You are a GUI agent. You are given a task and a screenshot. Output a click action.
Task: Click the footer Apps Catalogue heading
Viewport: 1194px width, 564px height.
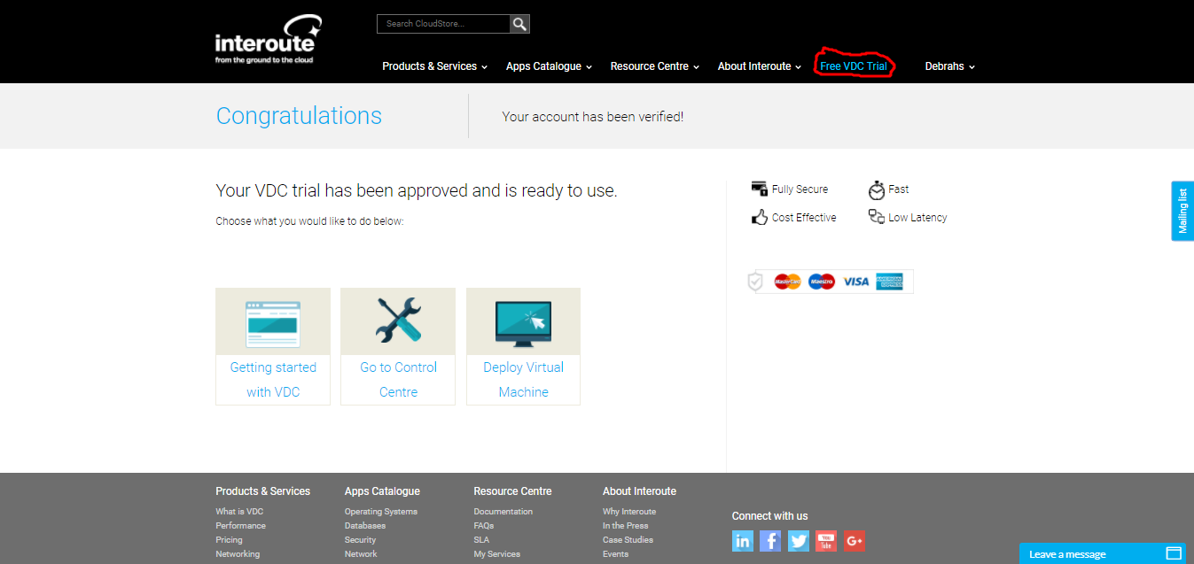pos(382,491)
